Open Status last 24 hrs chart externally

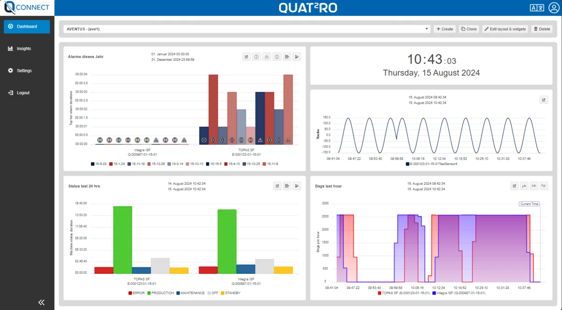coord(277,186)
